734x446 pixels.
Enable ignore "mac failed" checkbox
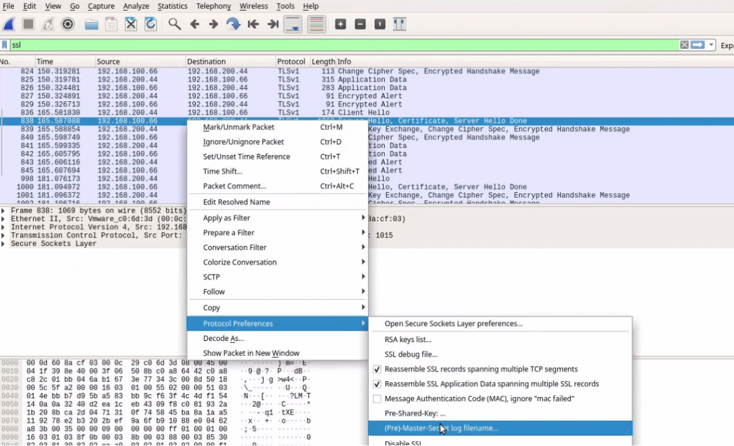[377, 399]
